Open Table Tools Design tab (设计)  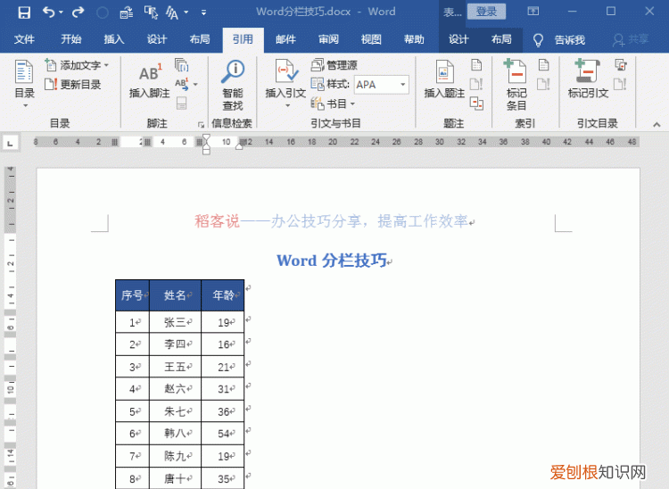459,39
